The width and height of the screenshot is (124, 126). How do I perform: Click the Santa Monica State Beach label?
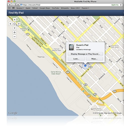coord(56,73)
